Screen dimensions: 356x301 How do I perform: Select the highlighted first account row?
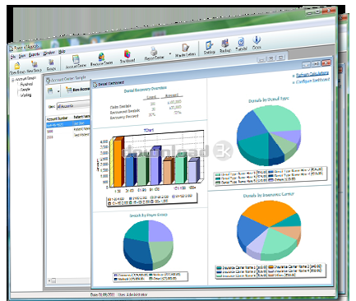68,124
